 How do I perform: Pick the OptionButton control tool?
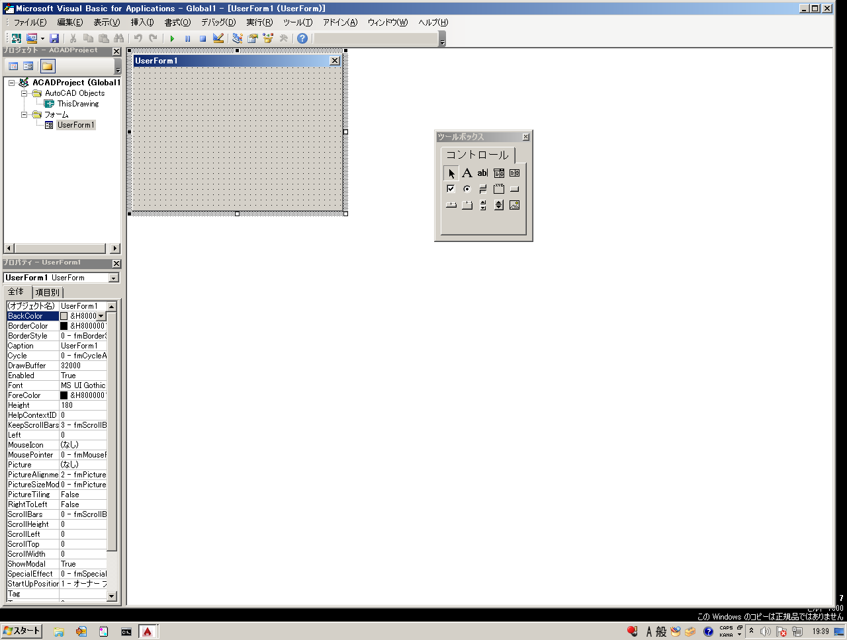click(x=467, y=189)
